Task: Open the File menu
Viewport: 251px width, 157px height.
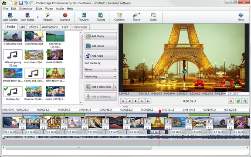Action: pyautogui.click(x=5, y=9)
